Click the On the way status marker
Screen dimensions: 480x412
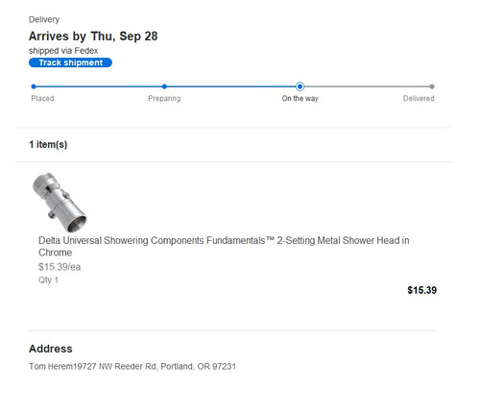coord(300,86)
